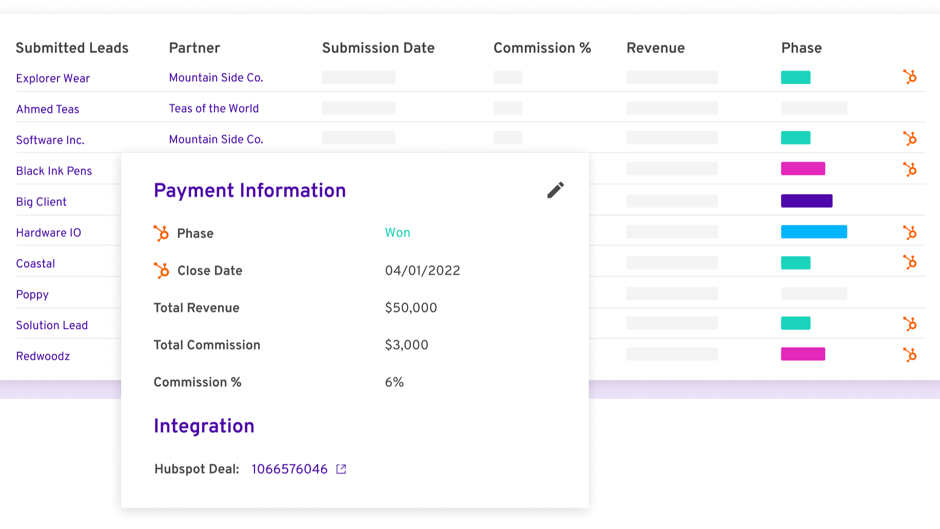Open Hubspot deal 1066576046 link
The width and height of the screenshot is (940, 529).
click(289, 469)
